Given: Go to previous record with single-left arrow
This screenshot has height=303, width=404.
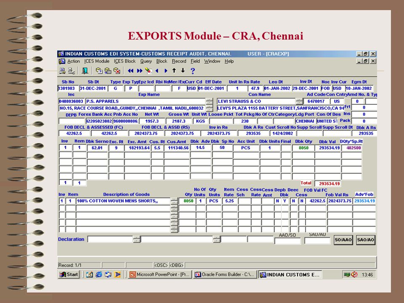Looking at the screenshot, I should point(157,71).
